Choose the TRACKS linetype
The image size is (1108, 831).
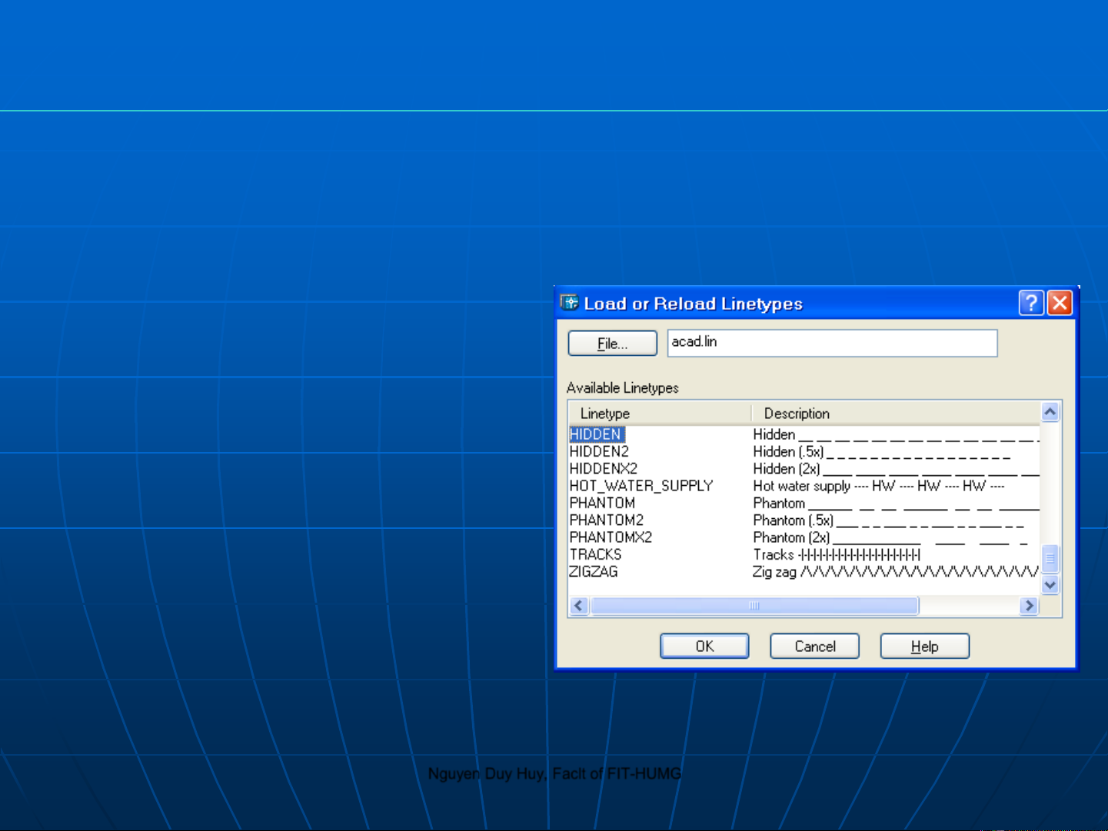click(595, 554)
